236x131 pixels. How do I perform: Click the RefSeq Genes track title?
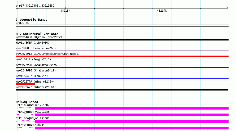[x=27, y=102]
